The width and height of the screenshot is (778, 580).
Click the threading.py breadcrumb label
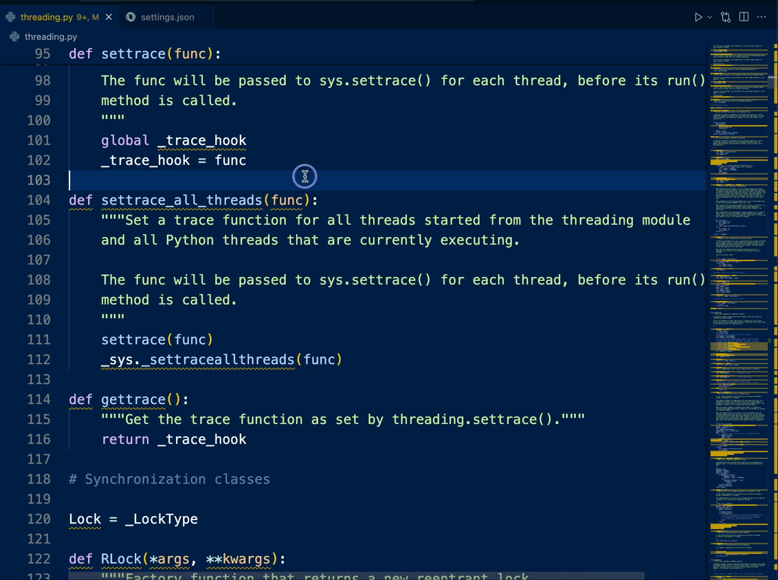click(x=51, y=36)
